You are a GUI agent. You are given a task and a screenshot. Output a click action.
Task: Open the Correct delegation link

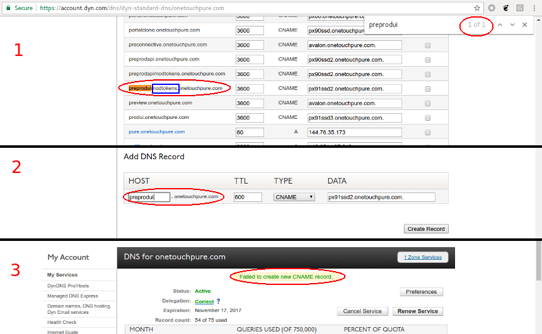(204, 301)
